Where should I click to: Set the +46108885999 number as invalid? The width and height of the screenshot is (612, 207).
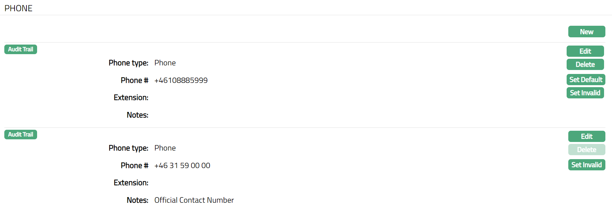point(585,93)
